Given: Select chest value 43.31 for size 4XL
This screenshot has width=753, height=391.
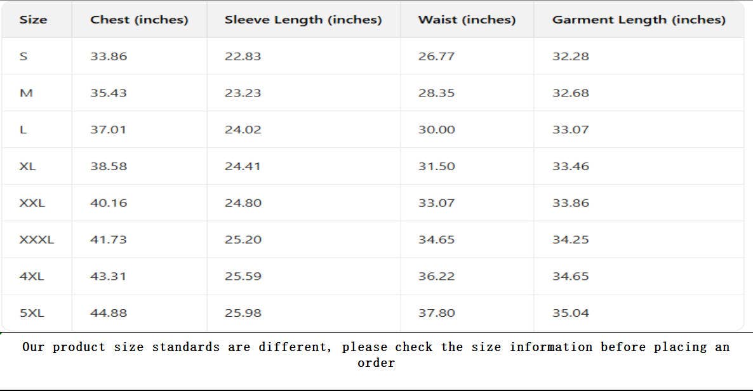Looking at the screenshot, I should click(x=109, y=277).
